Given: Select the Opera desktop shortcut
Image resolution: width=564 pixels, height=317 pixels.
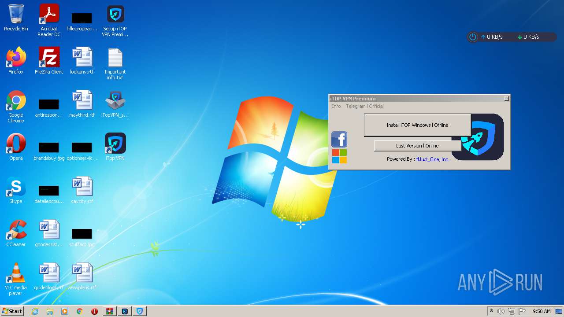Looking at the screenshot, I should point(16,147).
